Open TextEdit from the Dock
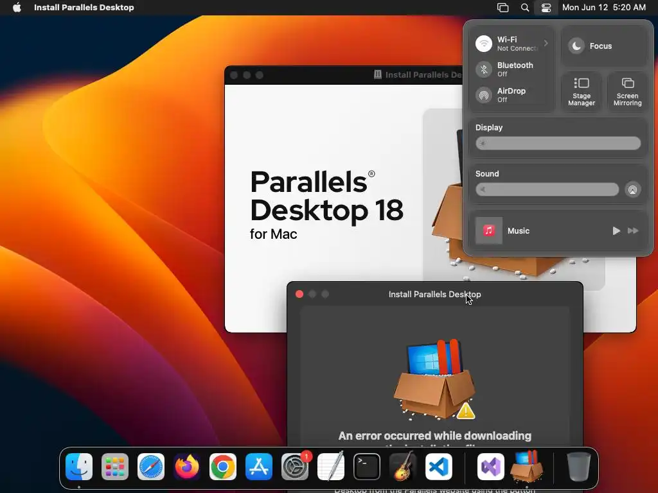The height and width of the screenshot is (493, 658). click(331, 467)
